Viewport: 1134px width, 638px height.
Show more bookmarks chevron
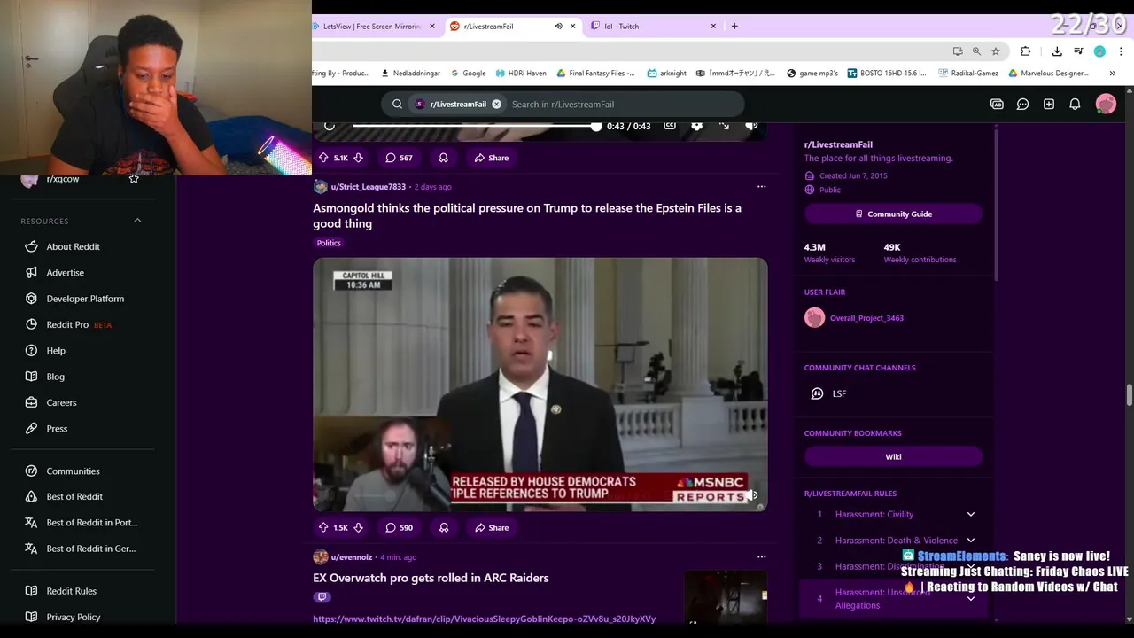[x=1113, y=74]
